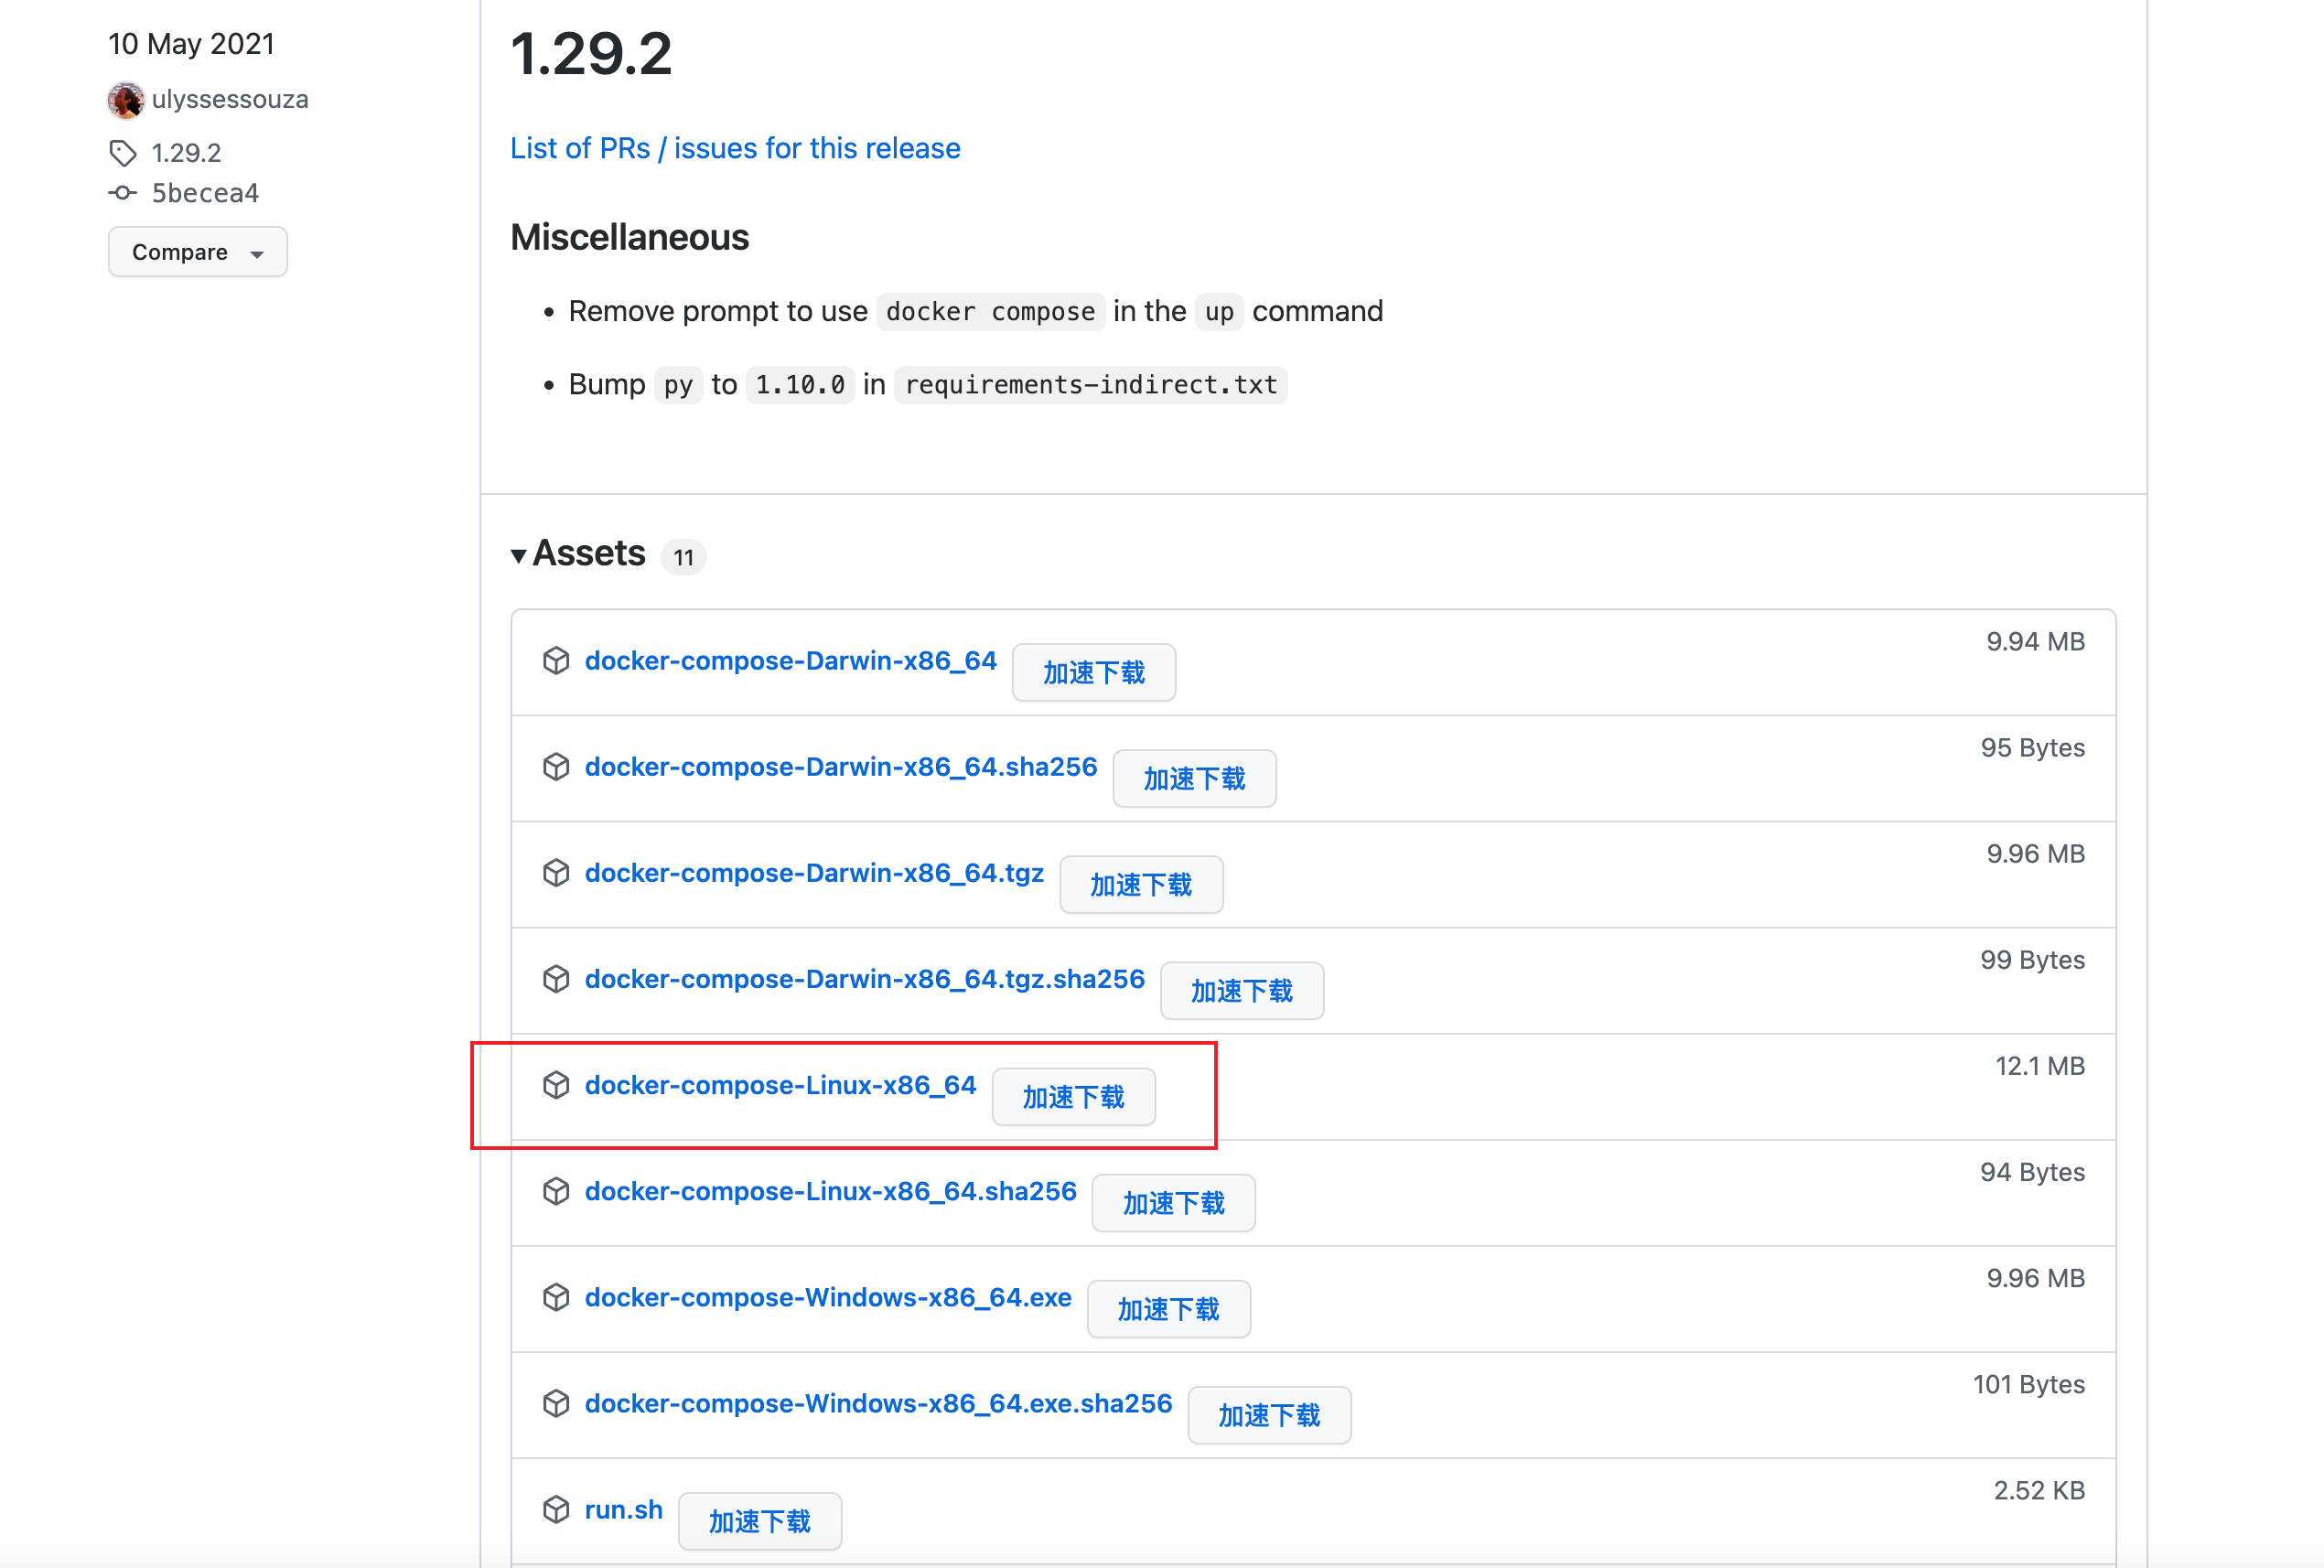Click package icon next to run.sh
The width and height of the screenshot is (2324, 1568).
pos(556,1509)
